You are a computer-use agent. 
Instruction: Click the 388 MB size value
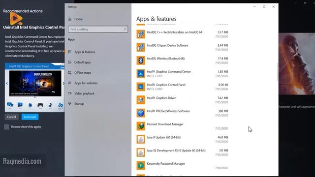[x=223, y=111]
